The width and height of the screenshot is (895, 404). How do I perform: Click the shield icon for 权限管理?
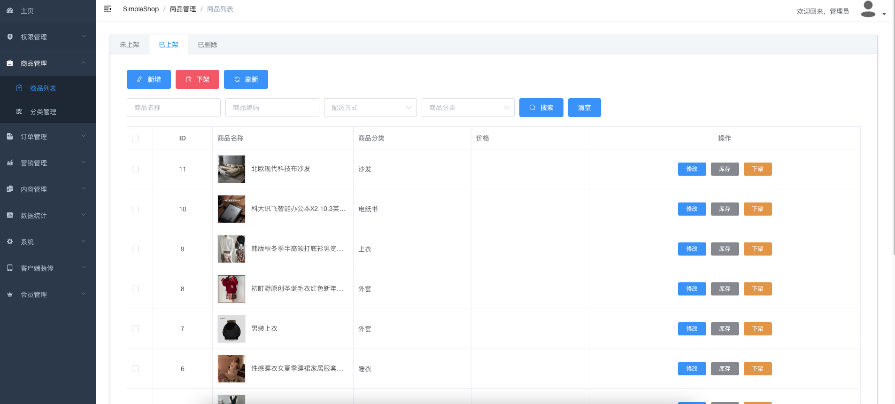tap(10, 37)
